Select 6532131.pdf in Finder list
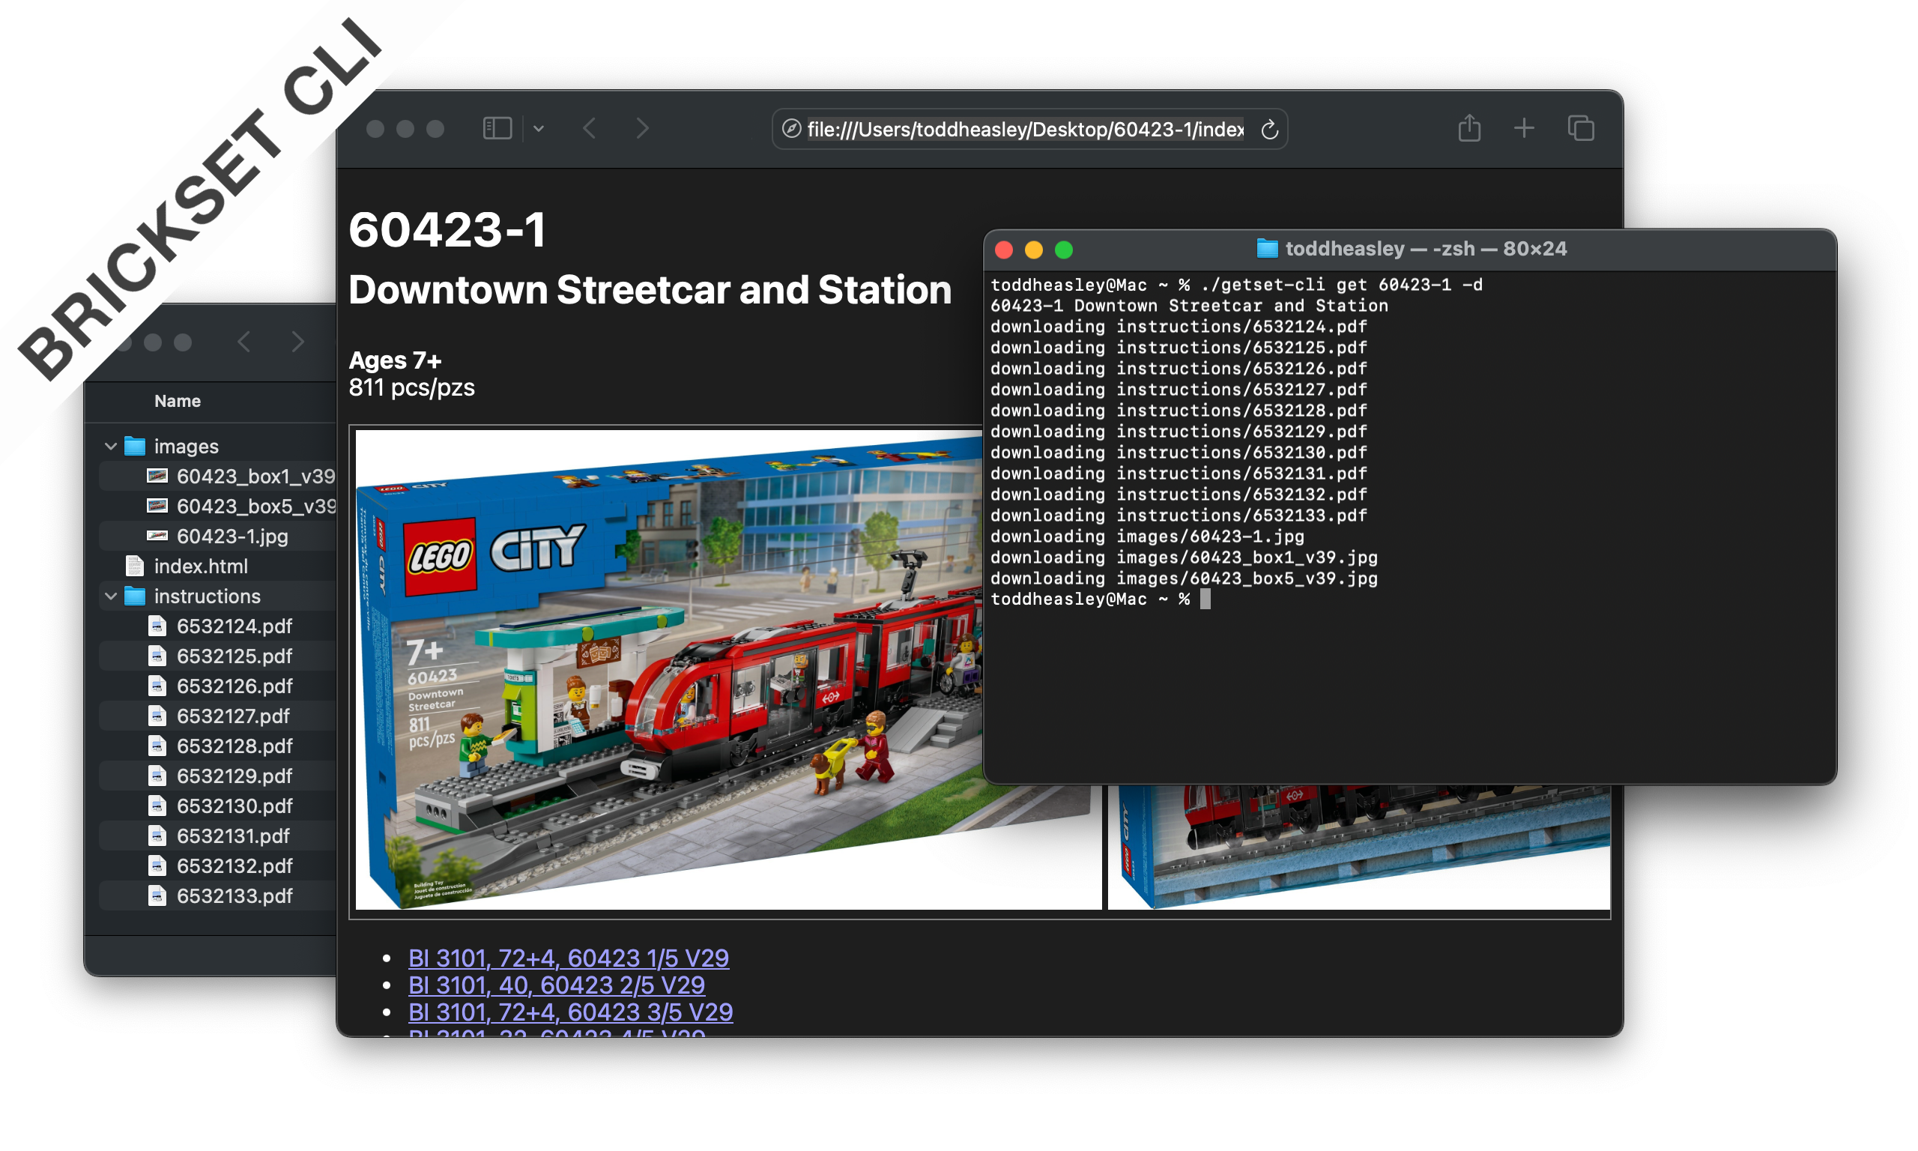 [218, 836]
